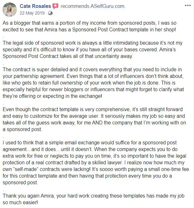The image size is (194, 208).
Task: Open the Cate Rosales profile name link
Action: coord(35,6)
